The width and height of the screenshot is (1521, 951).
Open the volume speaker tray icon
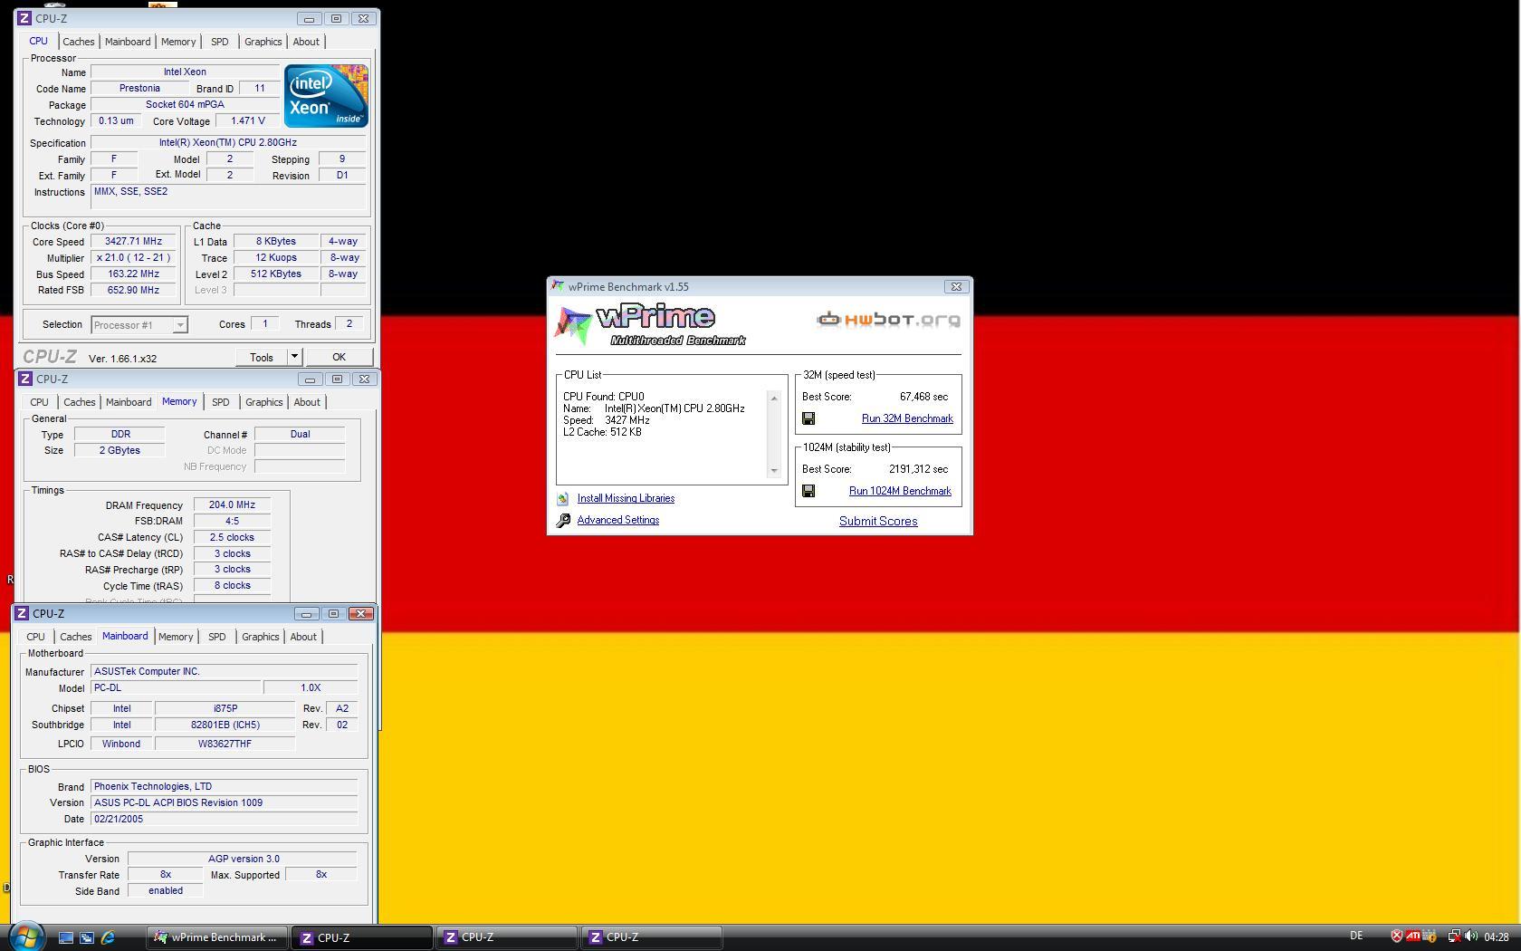pos(1471,937)
